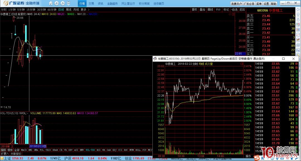Image resolution: width=301 pixels, height=161 pixels.
Task: Click the 2018/02/22 date marker
Action: (38, 146)
